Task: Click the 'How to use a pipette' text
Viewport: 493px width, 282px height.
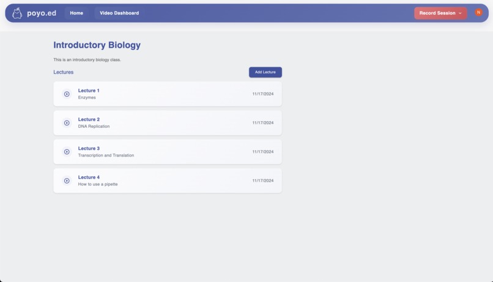Action: tap(98, 184)
